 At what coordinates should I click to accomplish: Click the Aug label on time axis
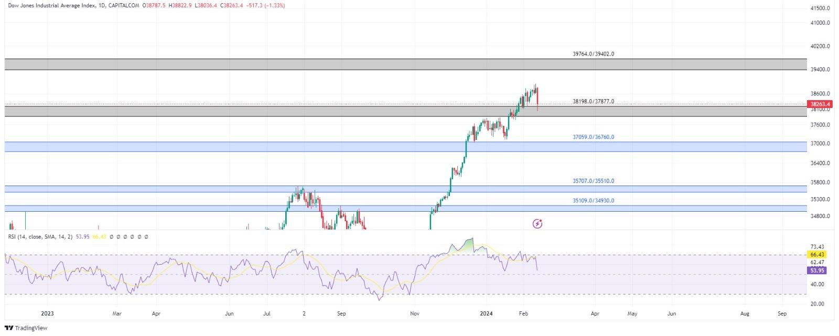[745, 314]
